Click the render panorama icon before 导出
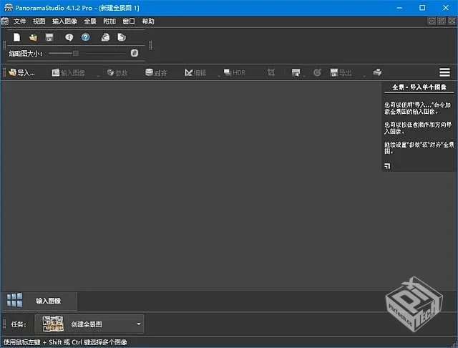This screenshot has height=348, width=458. click(296, 72)
